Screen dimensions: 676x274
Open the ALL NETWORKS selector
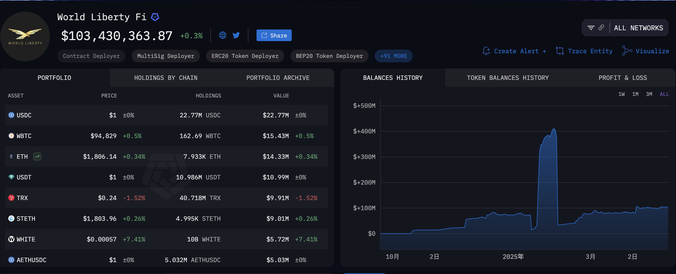coord(638,28)
